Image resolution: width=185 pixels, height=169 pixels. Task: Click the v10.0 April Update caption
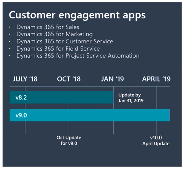point(156,141)
